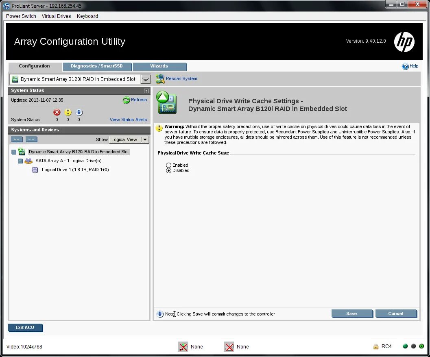
Task: Click the yellow warning icon beside Warning text
Action: coord(159,128)
